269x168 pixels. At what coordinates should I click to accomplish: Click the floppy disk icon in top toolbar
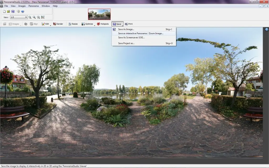click(13, 12)
